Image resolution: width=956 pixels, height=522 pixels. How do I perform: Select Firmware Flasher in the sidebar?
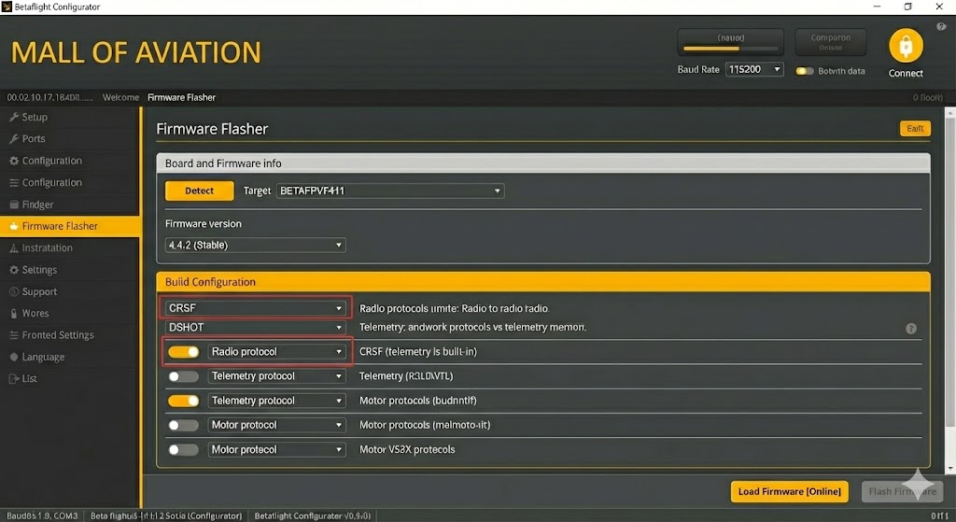pos(60,226)
